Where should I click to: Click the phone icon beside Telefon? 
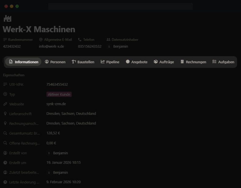(x=80, y=40)
